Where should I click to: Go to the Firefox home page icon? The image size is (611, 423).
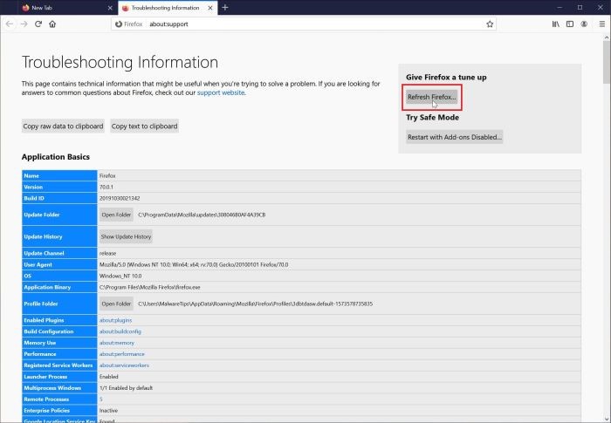click(52, 24)
